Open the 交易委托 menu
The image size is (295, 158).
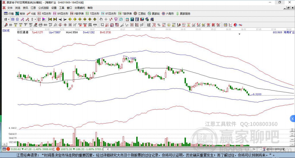point(80,8)
